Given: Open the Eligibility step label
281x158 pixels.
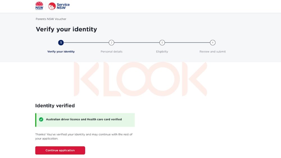Looking at the screenshot, I should pyautogui.click(x=162, y=52).
